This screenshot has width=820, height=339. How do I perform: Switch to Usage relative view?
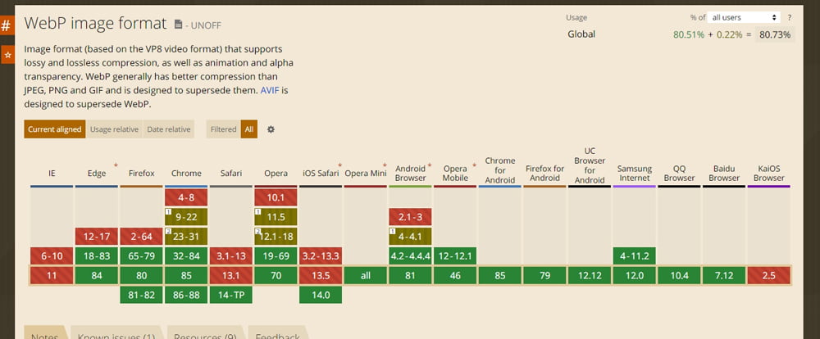[114, 129]
